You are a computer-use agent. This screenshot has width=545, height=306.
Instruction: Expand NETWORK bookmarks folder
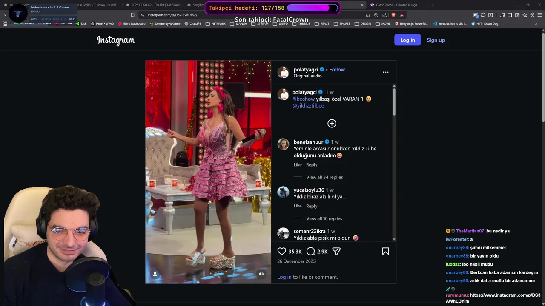click(x=215, y=24)
